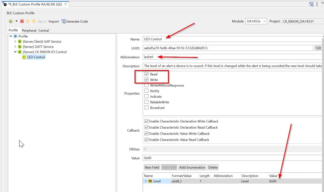Expand the GAP Service tree node
The height and width of the screenshot is (192, 324).
click(15, 41)
